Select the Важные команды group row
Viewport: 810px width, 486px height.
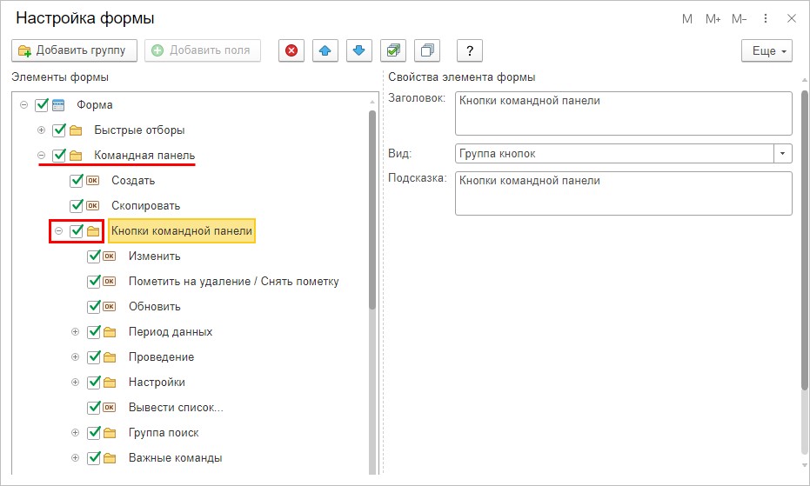point(175,458)
